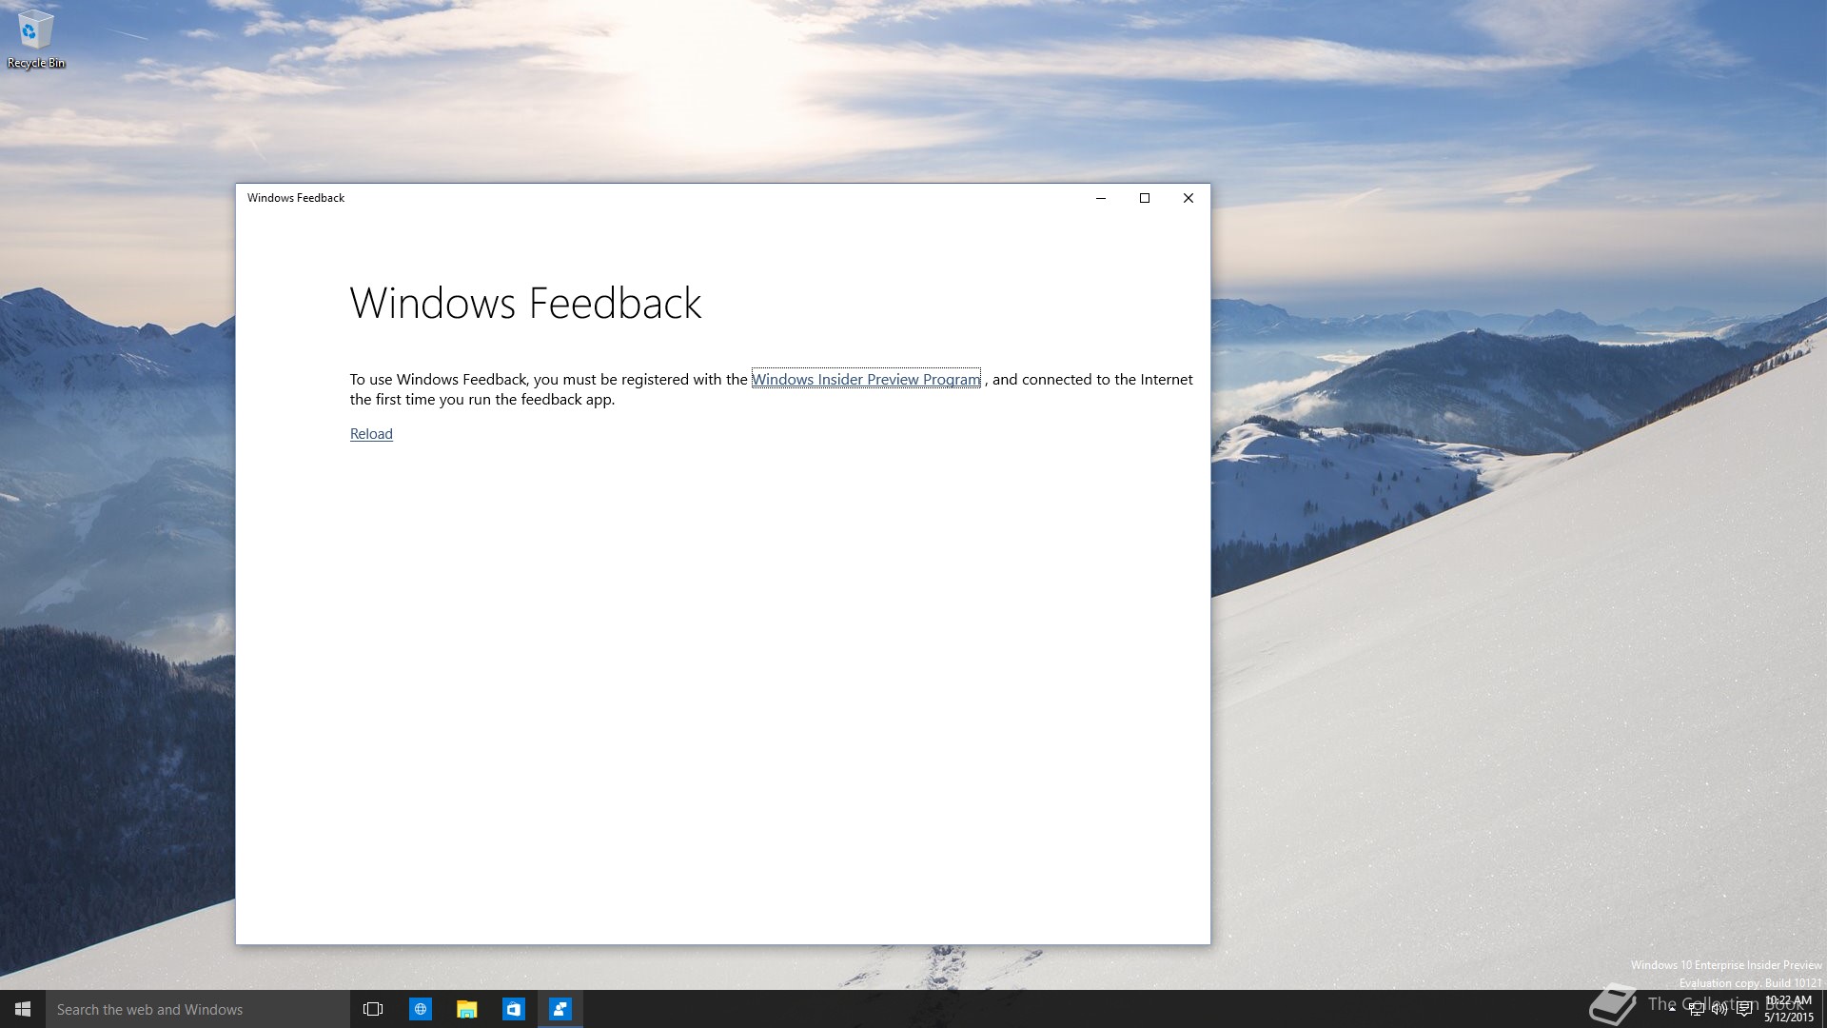Open the Store app on taskbar
The width and height of the screenshot is (1827, 1028).
pyautogui.click(x=513, y=1009)
